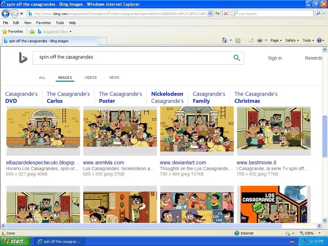This screenshot has height=246, width=328.
Task: Click the Print icon
Action: coord(259,40)
